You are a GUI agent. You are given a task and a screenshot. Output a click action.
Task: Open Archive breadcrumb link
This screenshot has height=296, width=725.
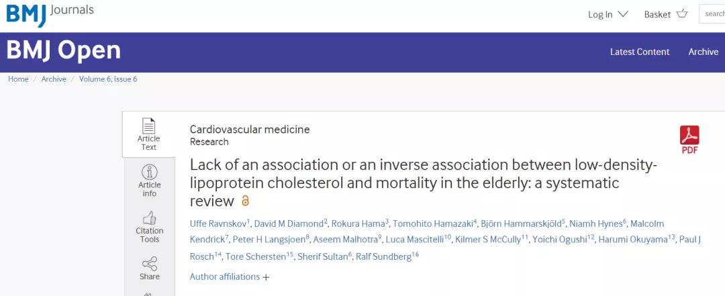point(54,79)
